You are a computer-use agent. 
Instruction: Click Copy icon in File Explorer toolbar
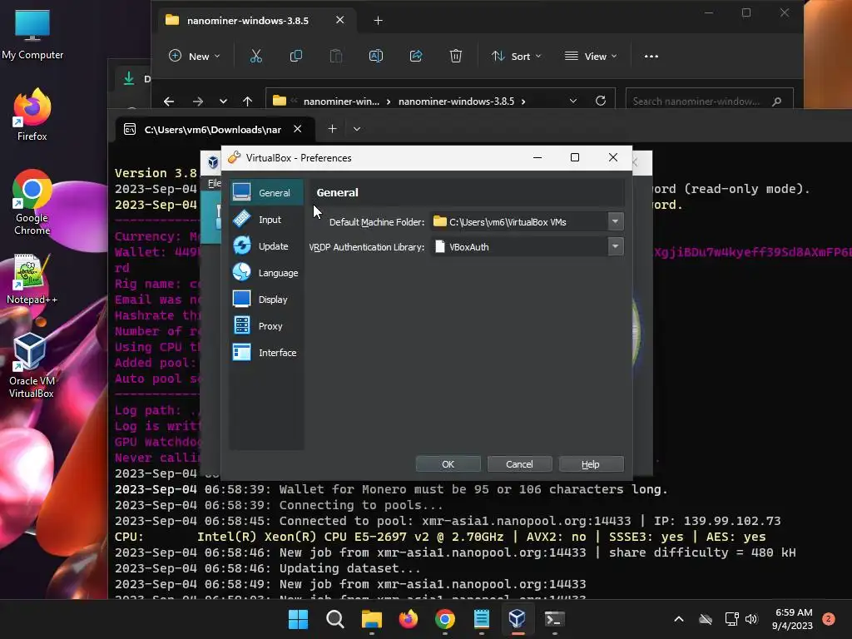click(x=296, y=56)
